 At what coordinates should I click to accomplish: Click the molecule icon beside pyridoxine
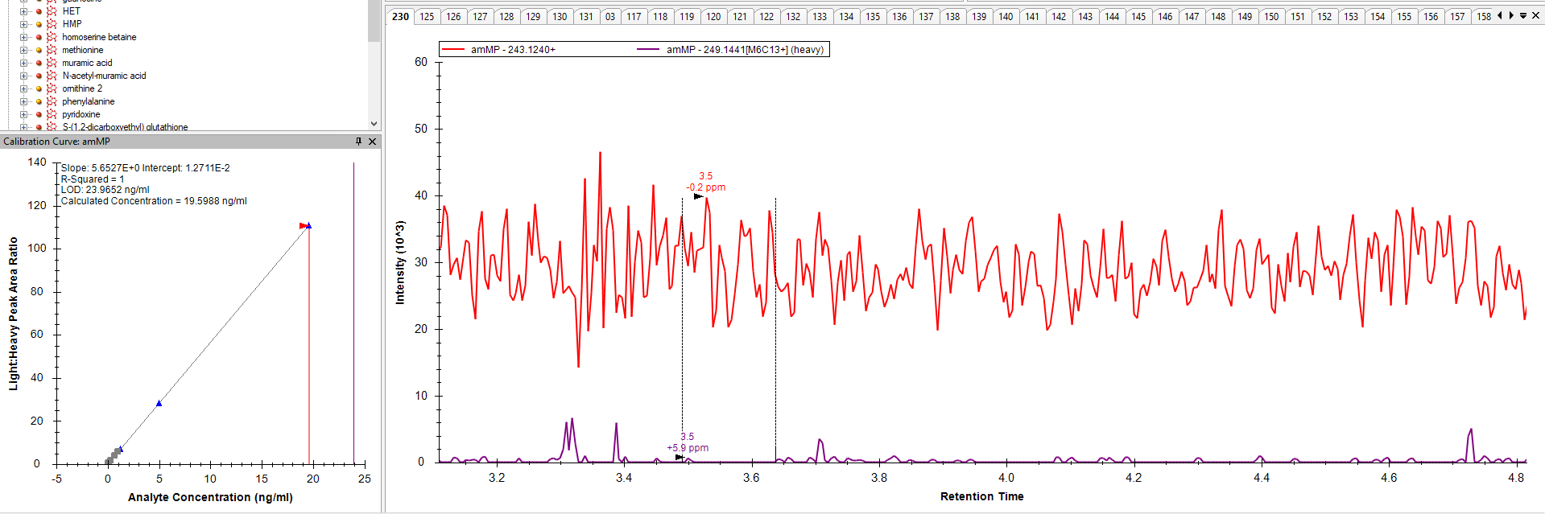[x=52, y=114]
